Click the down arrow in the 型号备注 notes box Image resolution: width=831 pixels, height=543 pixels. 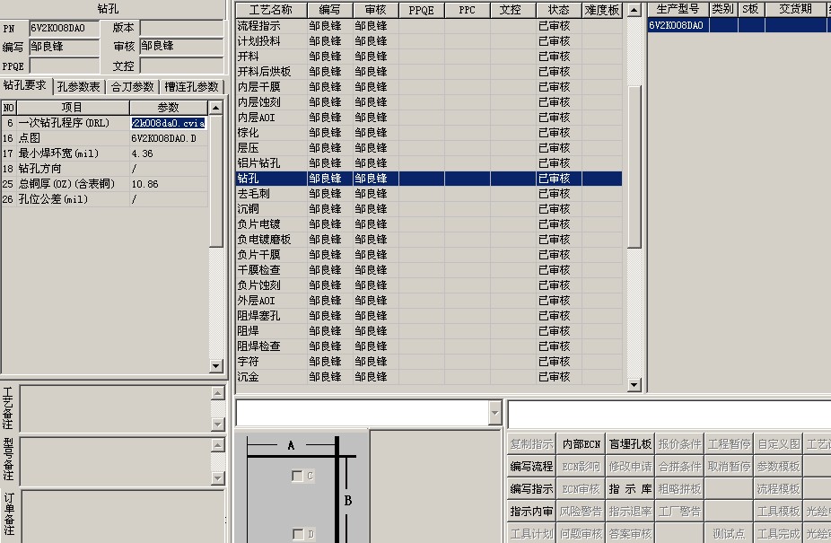[x=218, y=477]
